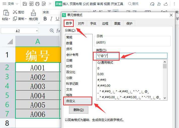Click the Print Preview icon
179x128 pixels.
[x=44, y=4]
